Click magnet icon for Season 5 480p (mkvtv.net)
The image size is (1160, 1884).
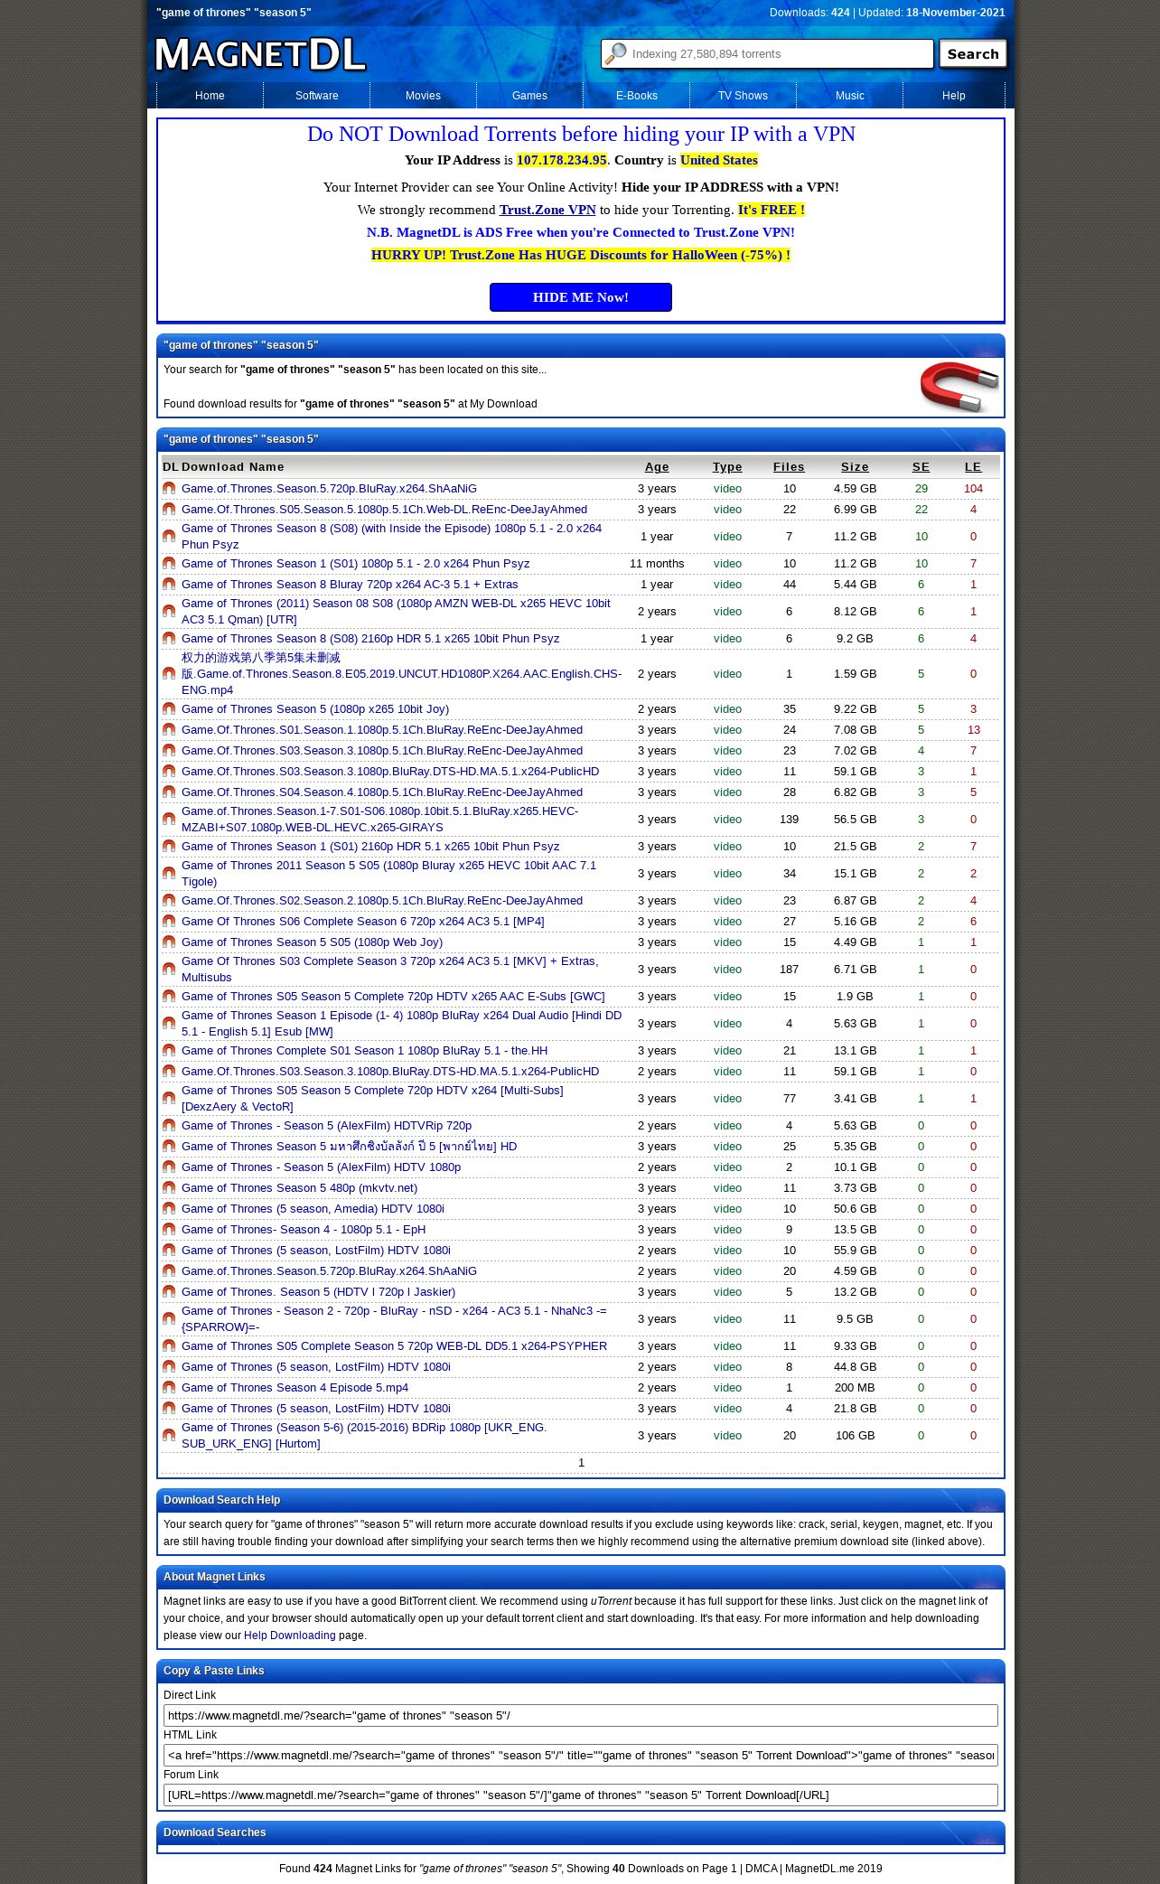tap(169, 1188)
